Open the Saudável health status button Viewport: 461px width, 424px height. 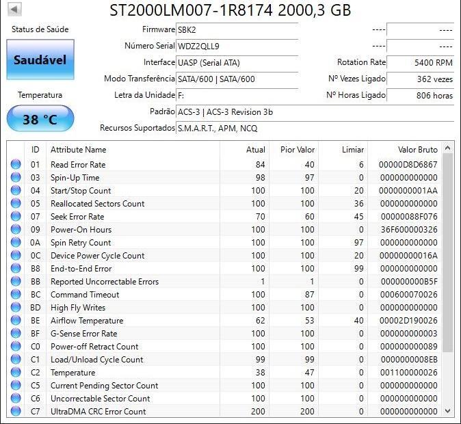40,59
